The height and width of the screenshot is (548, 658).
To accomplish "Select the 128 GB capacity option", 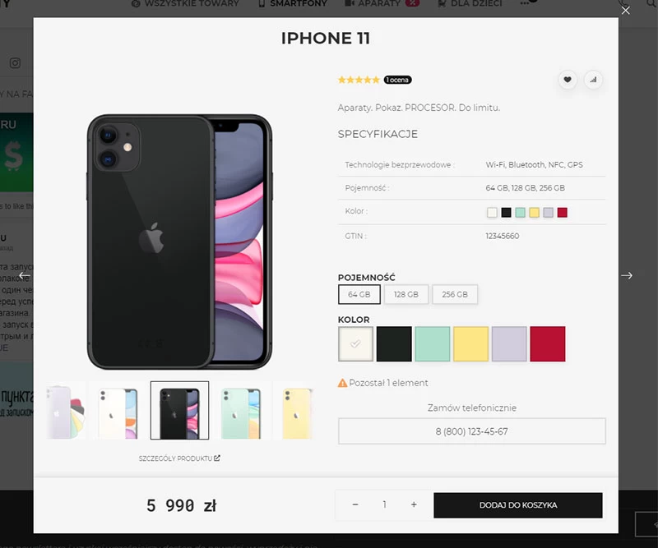I will 406,294.
